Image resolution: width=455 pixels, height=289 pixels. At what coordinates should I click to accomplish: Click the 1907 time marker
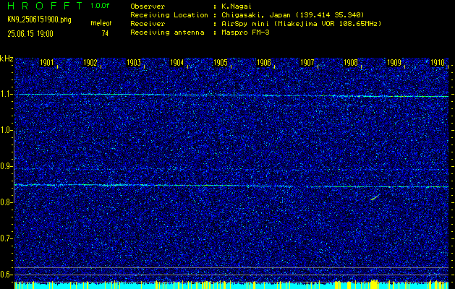307,63
